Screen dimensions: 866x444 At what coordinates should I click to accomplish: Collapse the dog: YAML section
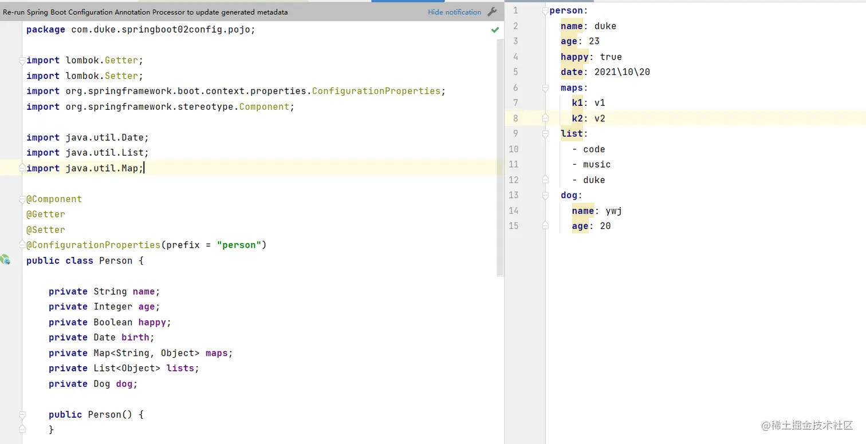[545, 195]
